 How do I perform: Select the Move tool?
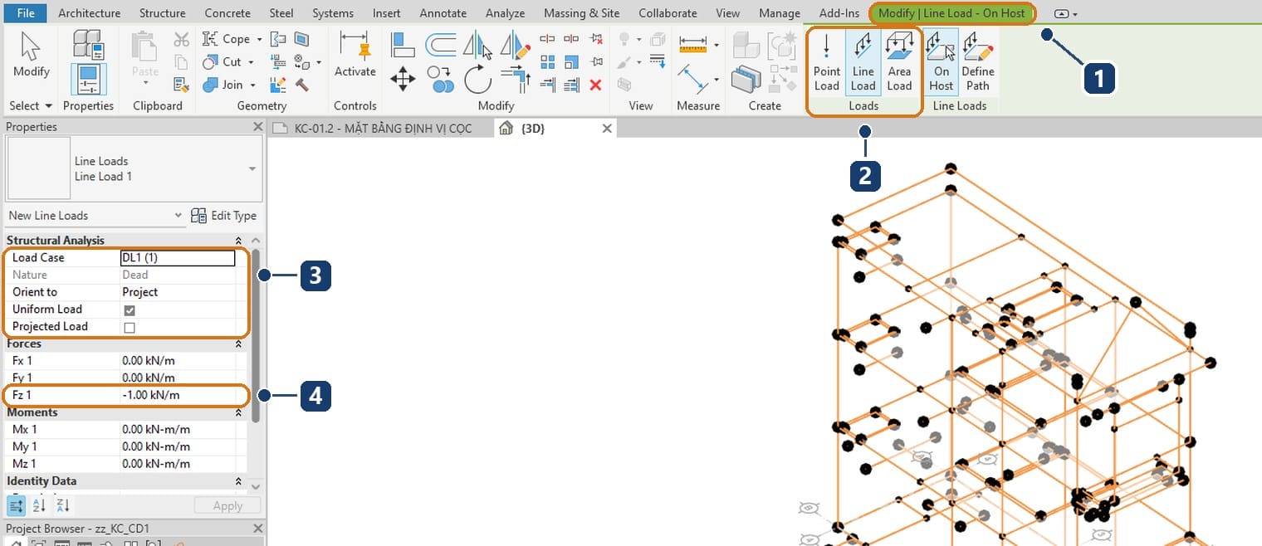403,80
